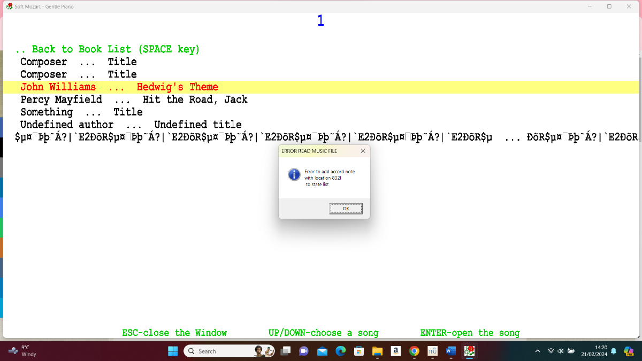Screen dimensions: 642x361
Task: Open notifications bell in taskbar
Action: point(614,351)
